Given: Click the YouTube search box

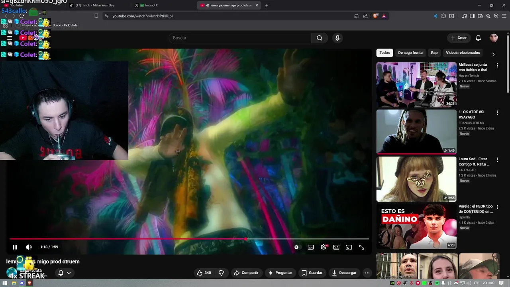Looking at the screenshot, I should point(240,38).
